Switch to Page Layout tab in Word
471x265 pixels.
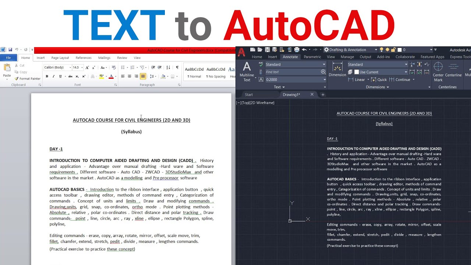[x=60, y=58]
